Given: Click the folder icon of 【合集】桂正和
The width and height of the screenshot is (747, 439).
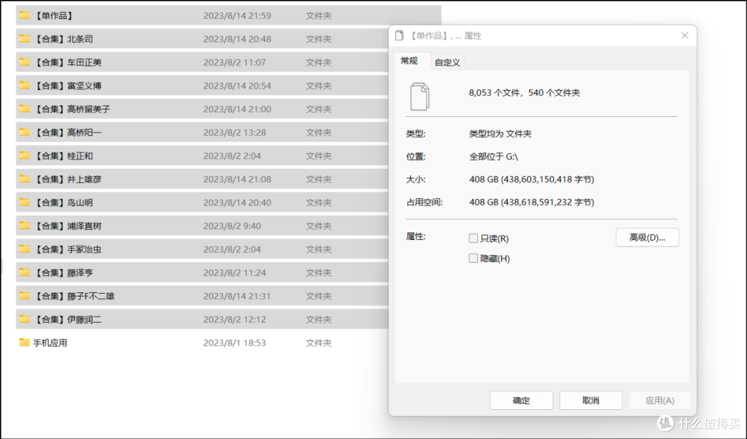Looking at the screenshot, I should coord(24,156).
